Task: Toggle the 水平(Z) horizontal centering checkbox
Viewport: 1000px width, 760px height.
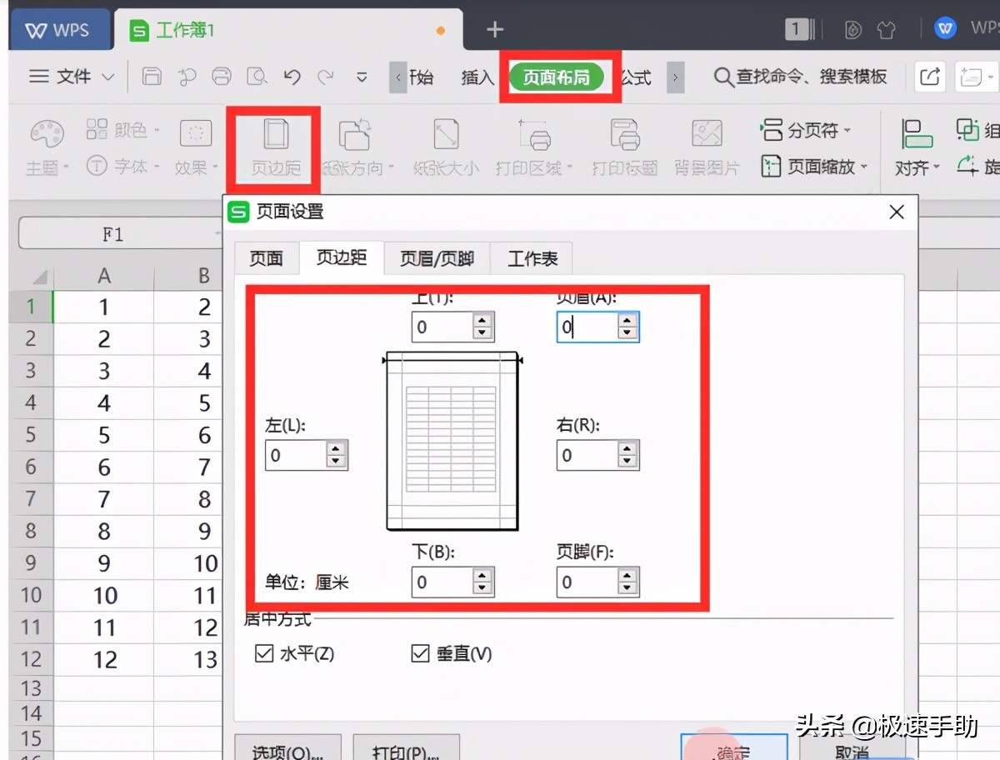Action: tap(264, 653)
